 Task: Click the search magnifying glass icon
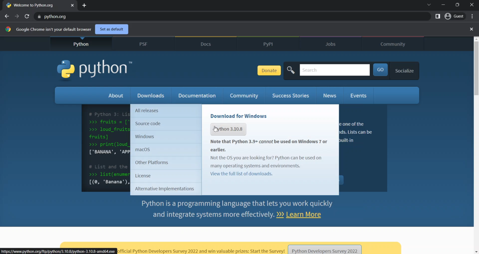pyautogui.click(x=291, y=70)
